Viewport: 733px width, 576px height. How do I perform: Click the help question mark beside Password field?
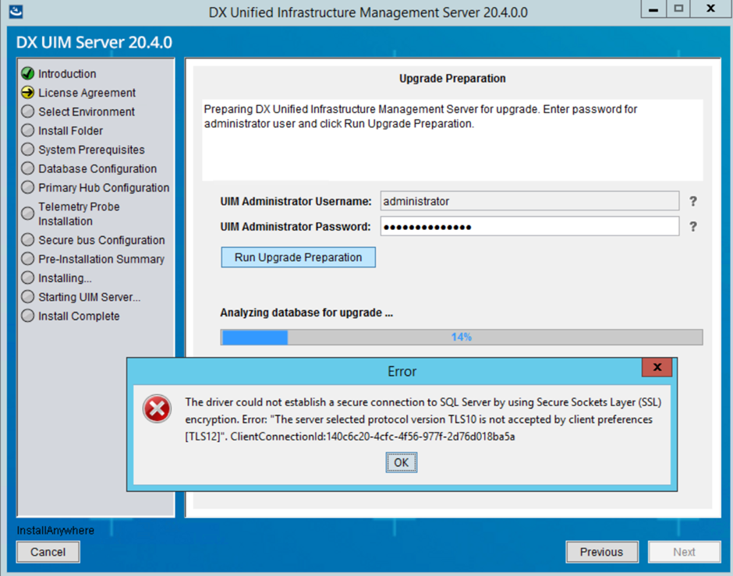[692, 227]
